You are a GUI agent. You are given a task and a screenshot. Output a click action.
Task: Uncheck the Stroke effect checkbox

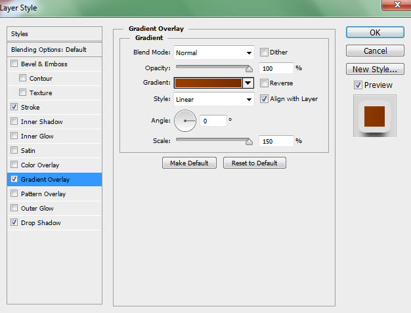pos(14,107)
